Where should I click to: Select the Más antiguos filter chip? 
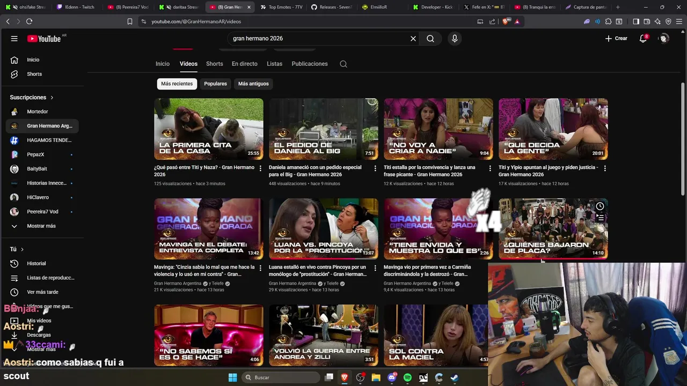coord(253,84)
